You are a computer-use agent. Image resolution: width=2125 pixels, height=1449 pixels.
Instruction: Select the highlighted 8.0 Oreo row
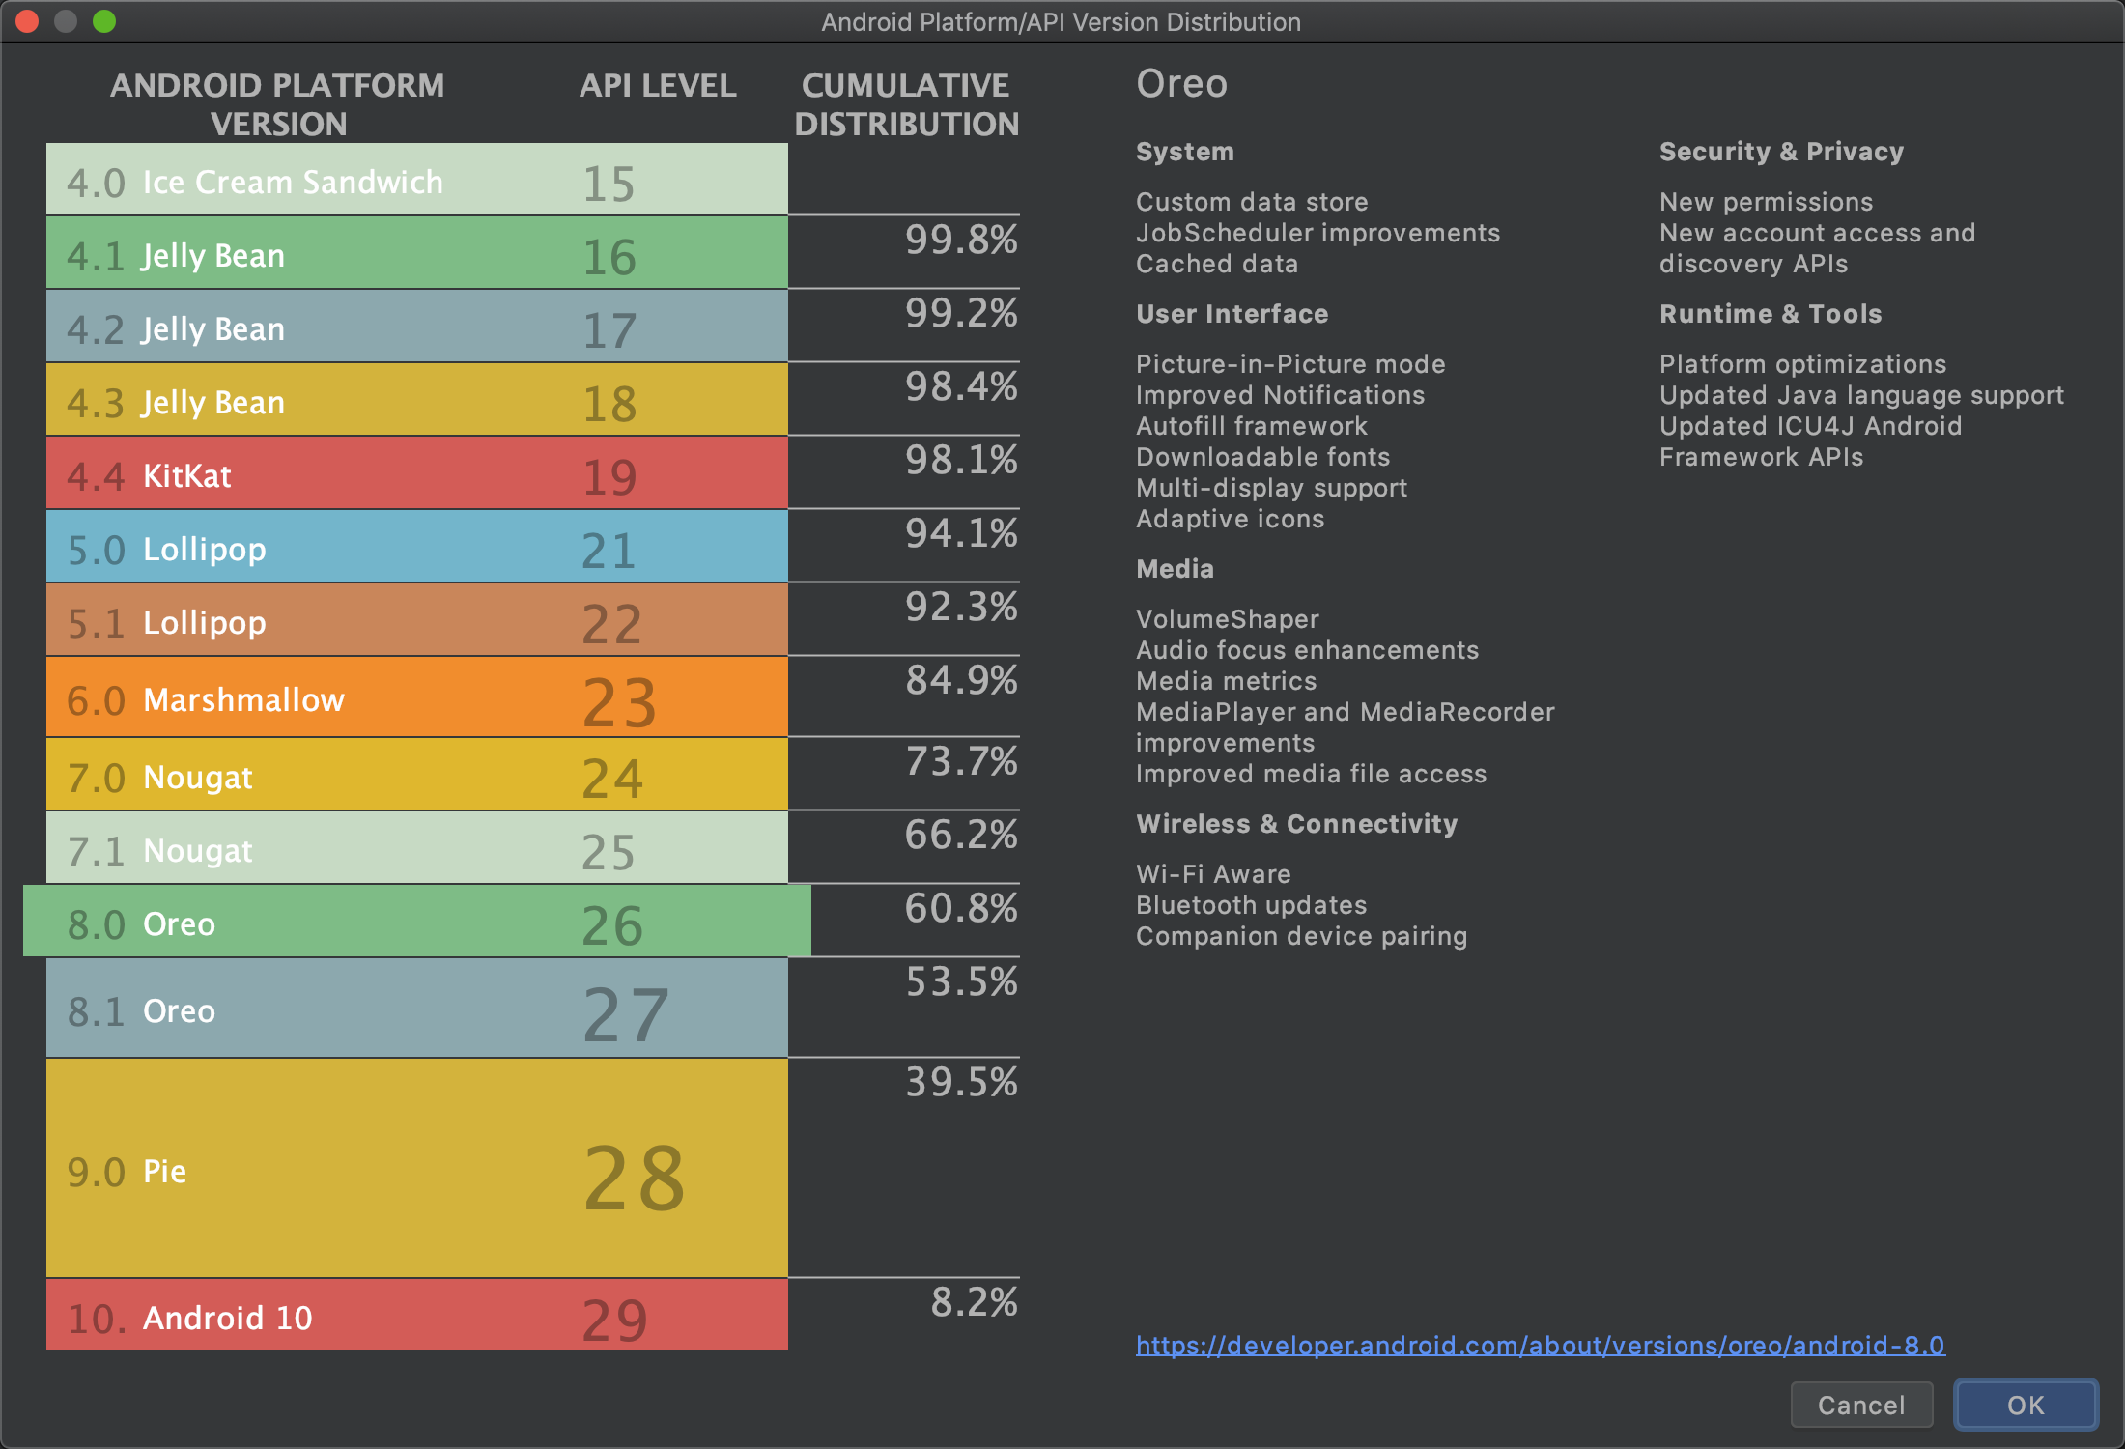click(x=415, y=923)
